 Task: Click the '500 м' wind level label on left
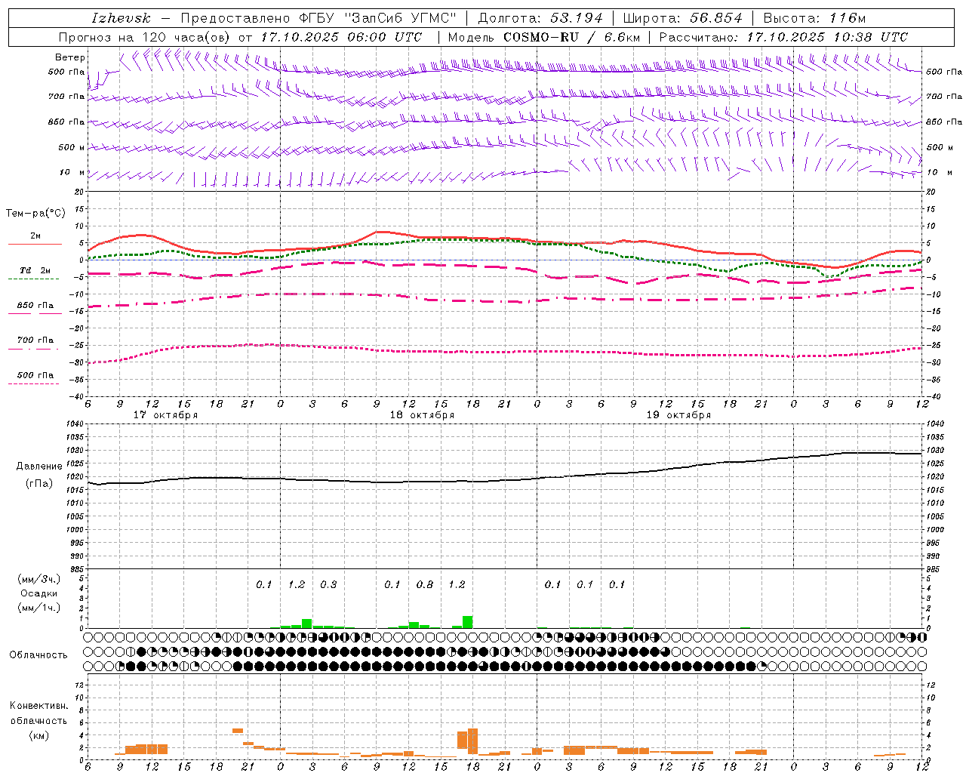pyautogui.click(x=72, y=148)
